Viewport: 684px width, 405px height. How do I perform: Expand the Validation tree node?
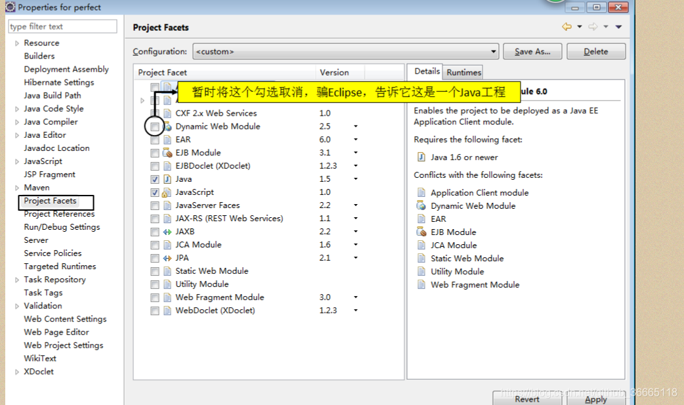[x=16, y=306]
